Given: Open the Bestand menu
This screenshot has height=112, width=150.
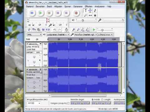Looking at the screenshot, I should click(x=30, y=7).
